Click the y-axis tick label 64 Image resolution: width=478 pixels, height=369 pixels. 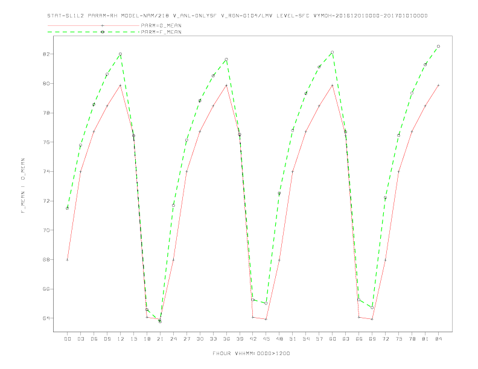46,318
